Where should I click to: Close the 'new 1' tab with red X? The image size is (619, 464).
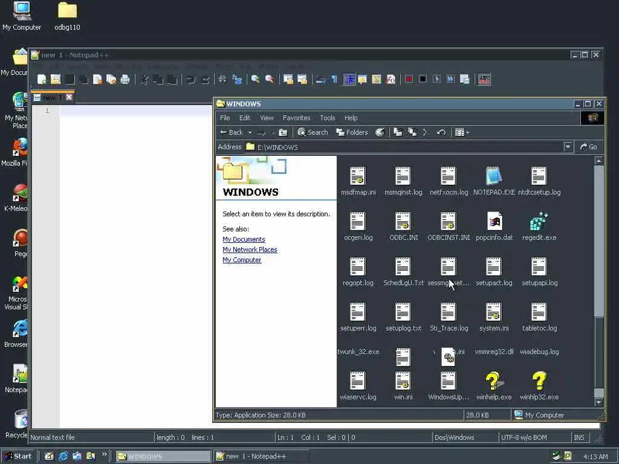coord(69,97)
